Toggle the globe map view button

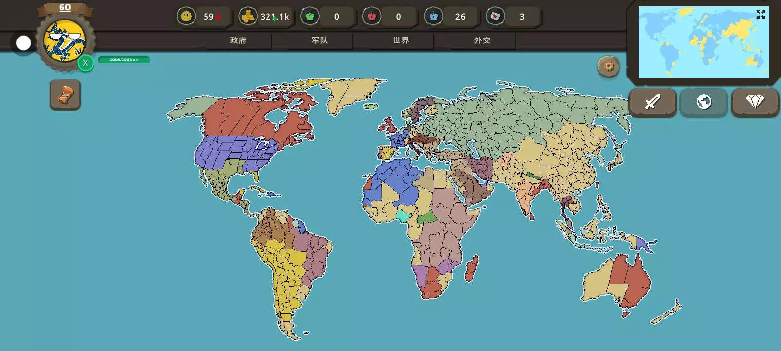(x=703, y=102)
